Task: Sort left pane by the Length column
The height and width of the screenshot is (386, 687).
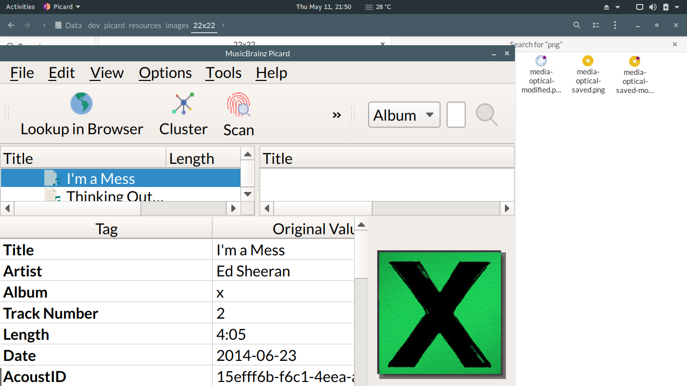Action: (x=203, y=158)
